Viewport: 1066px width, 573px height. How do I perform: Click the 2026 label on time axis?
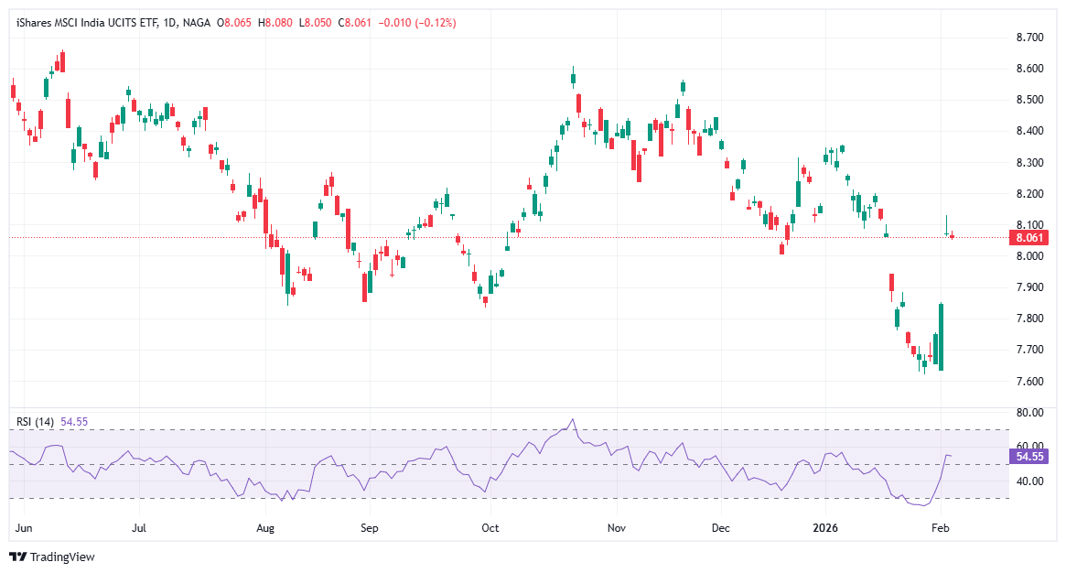(x=826, y=528)
